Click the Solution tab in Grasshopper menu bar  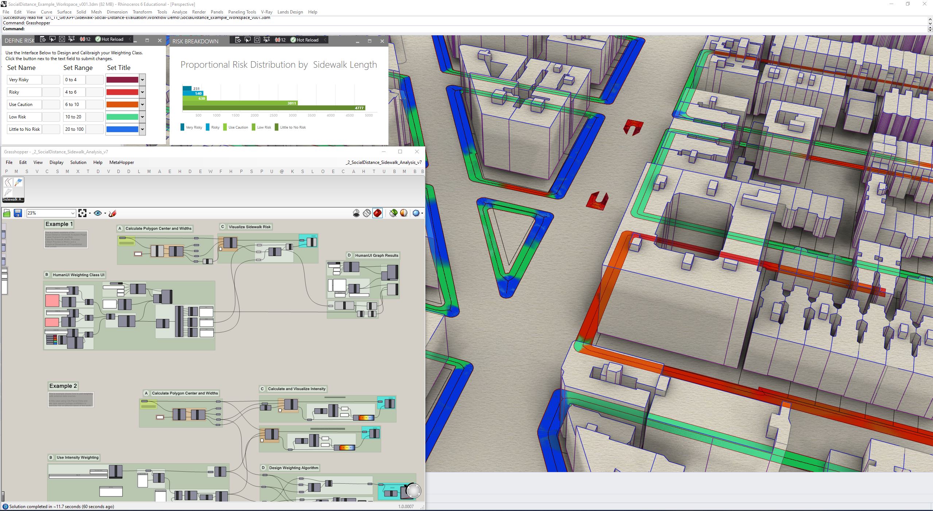77,162
